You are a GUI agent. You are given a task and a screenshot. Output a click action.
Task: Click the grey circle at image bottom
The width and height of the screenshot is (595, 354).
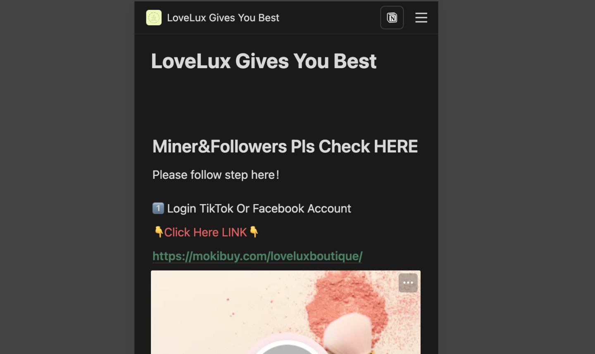pos(288,348)
